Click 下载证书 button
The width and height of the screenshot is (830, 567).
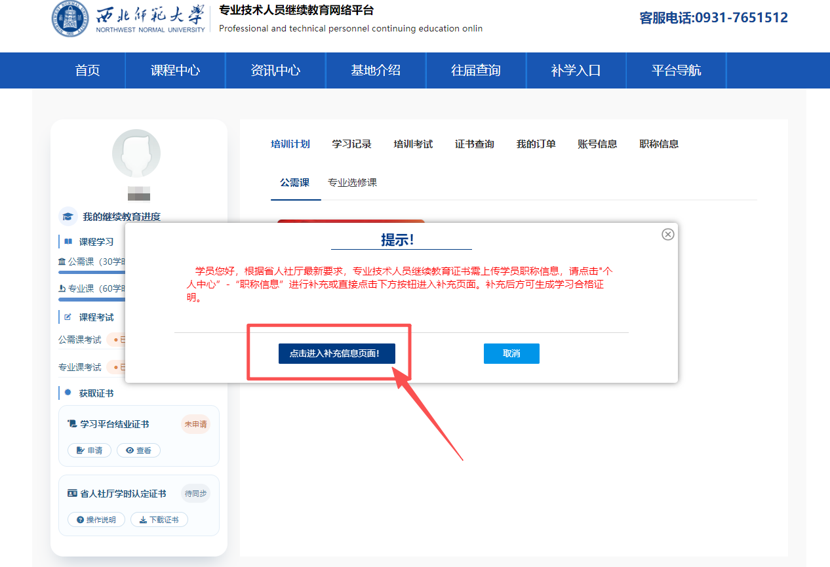(x=159, y=520)
